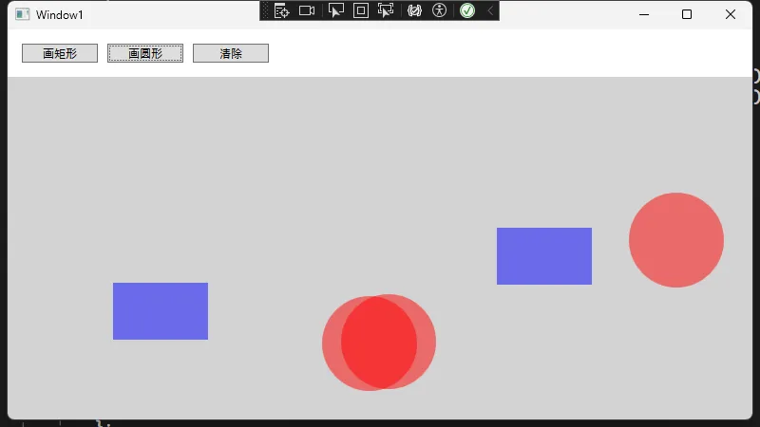Toggle Display Layout Adorners square icon

point(361,10)
